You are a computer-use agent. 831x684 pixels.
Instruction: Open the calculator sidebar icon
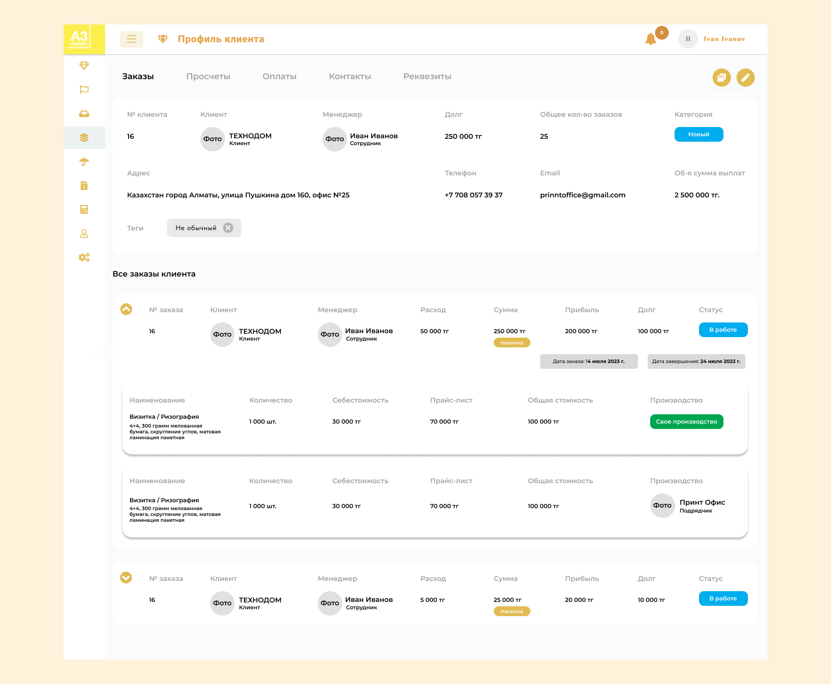tap(84, 210)
